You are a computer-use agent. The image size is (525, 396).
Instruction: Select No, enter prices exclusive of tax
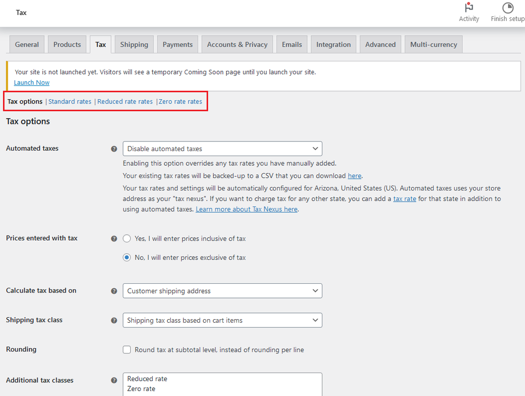point(127,258)
